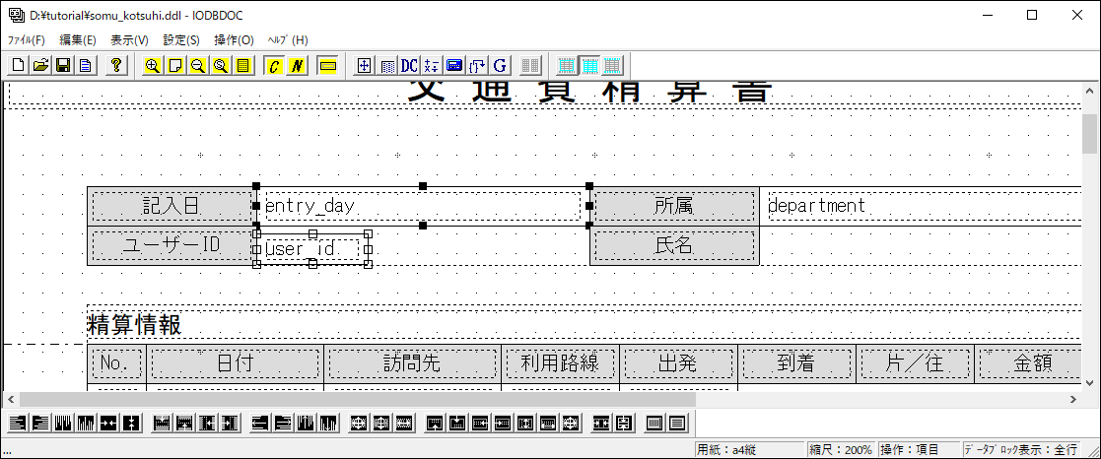Click the 精算情報 heading text
This screenshot has height=459, width=1101.
coord(134,325)
